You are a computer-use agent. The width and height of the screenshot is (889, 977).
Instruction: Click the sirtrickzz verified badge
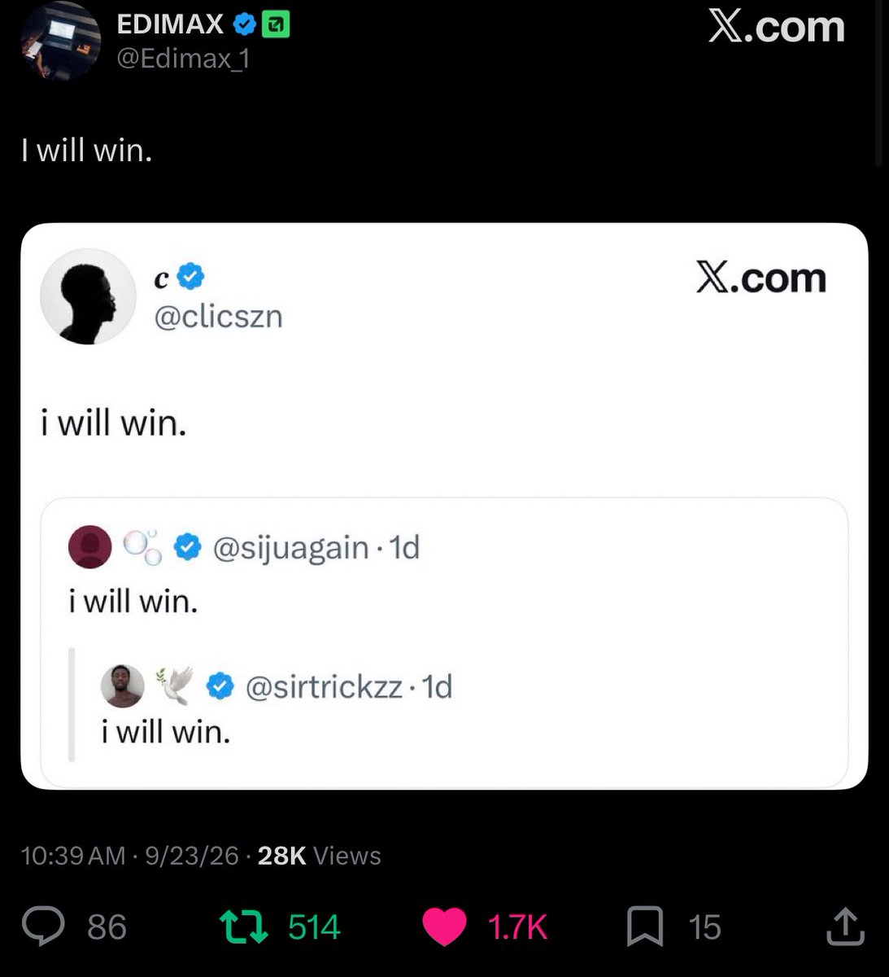[220, 686]
